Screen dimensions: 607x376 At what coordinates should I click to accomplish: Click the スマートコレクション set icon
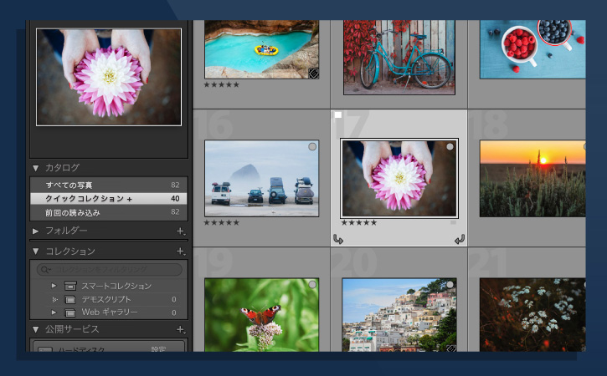tap(70, 286)
